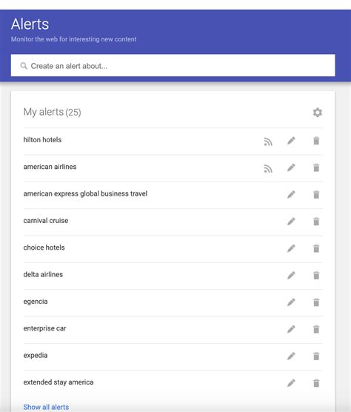The image size is (351, 412).
Task: Open RSS feed for hilton hotels
Action: pos(268,142)
